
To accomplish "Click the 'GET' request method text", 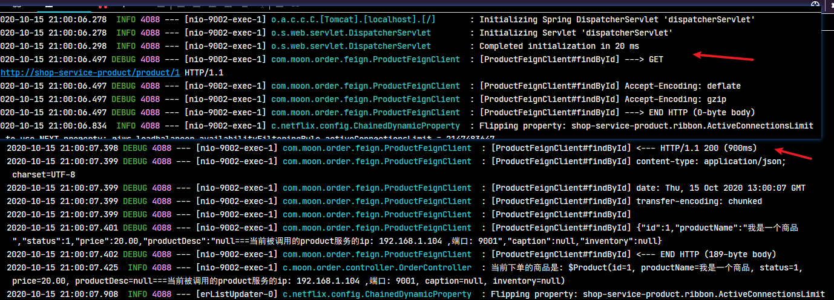I will tap(656, 59).
